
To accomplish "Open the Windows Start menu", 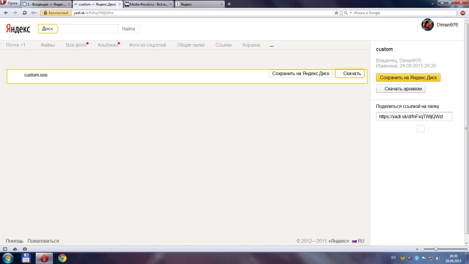I will click(x=8, y=258).
